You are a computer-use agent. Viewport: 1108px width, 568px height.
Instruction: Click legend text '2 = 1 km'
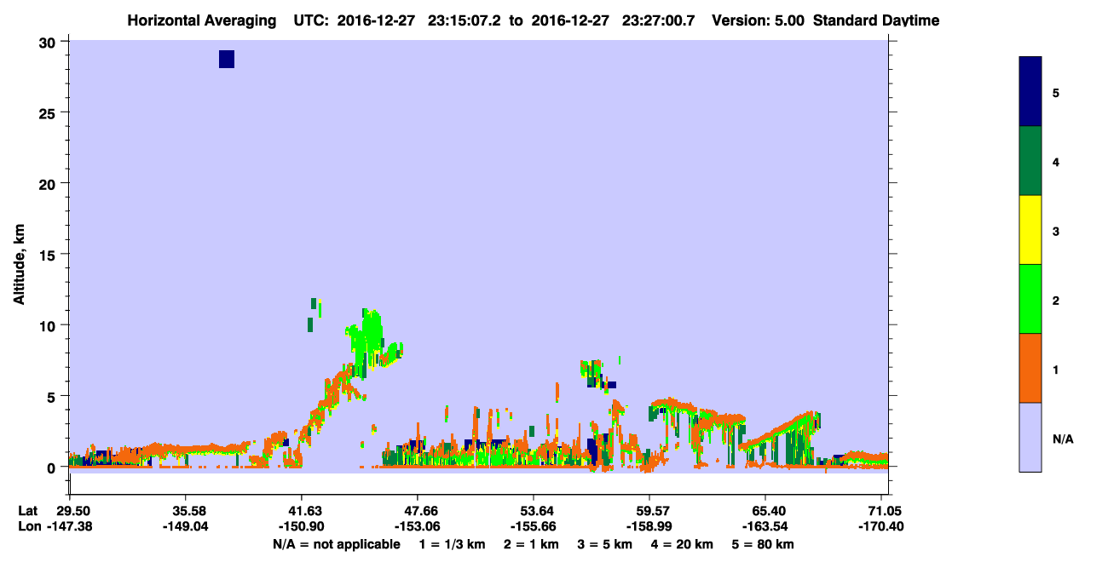pos(531,544)
